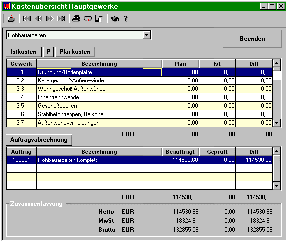This screenshot has height=241, width=286.
Task: Go to next record arrow icon
Action: [50, 19]
